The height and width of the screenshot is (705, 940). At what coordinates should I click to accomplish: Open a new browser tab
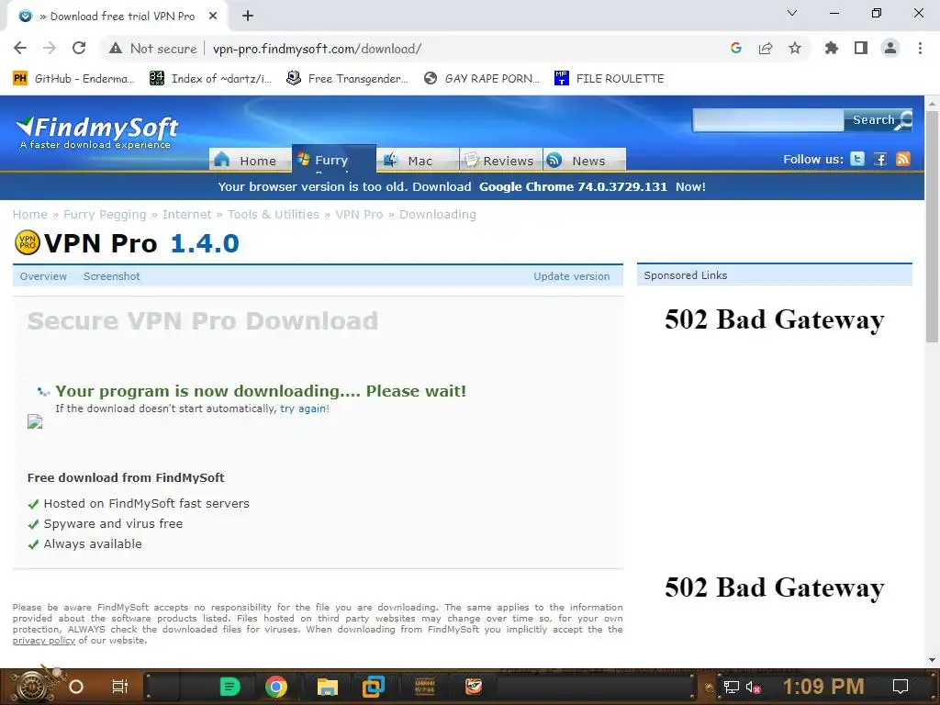tap(248, 17)
